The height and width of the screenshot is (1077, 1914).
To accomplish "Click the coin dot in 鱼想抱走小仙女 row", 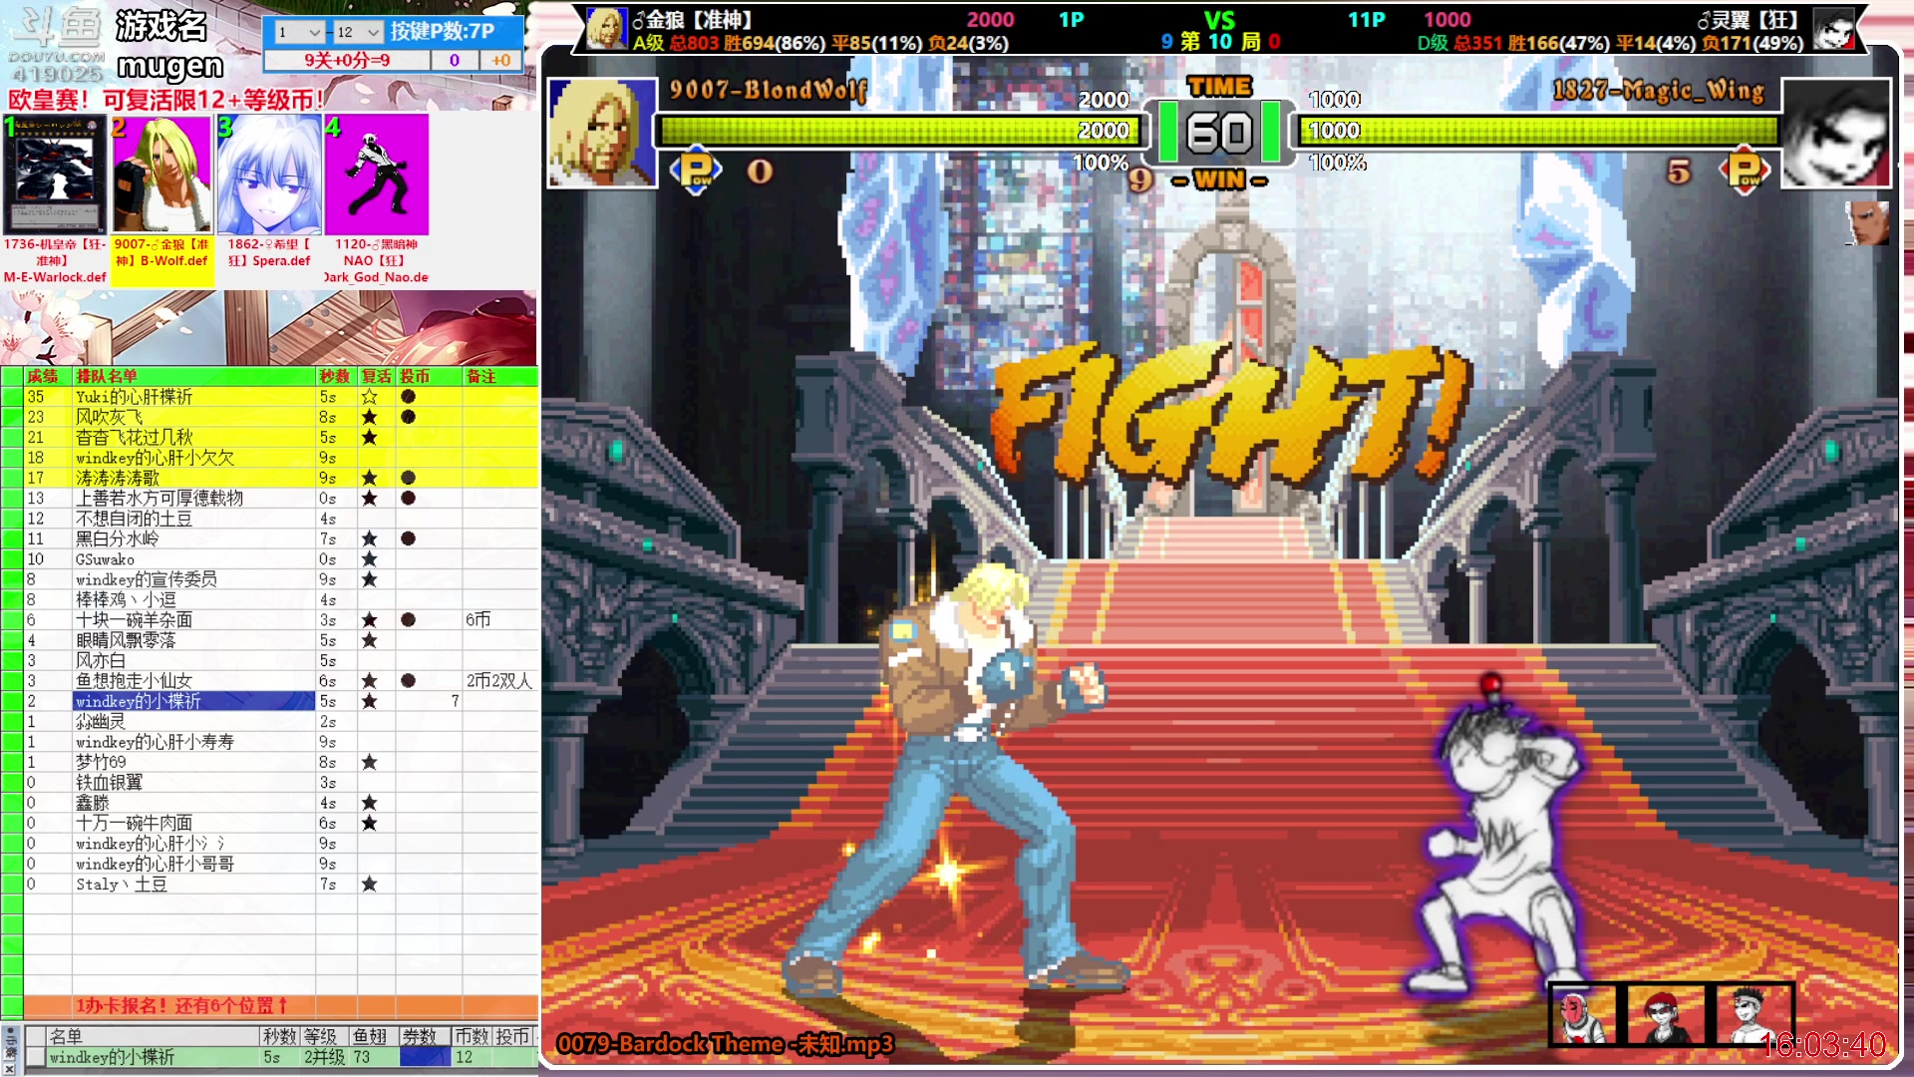I will [x=408, y=680].
